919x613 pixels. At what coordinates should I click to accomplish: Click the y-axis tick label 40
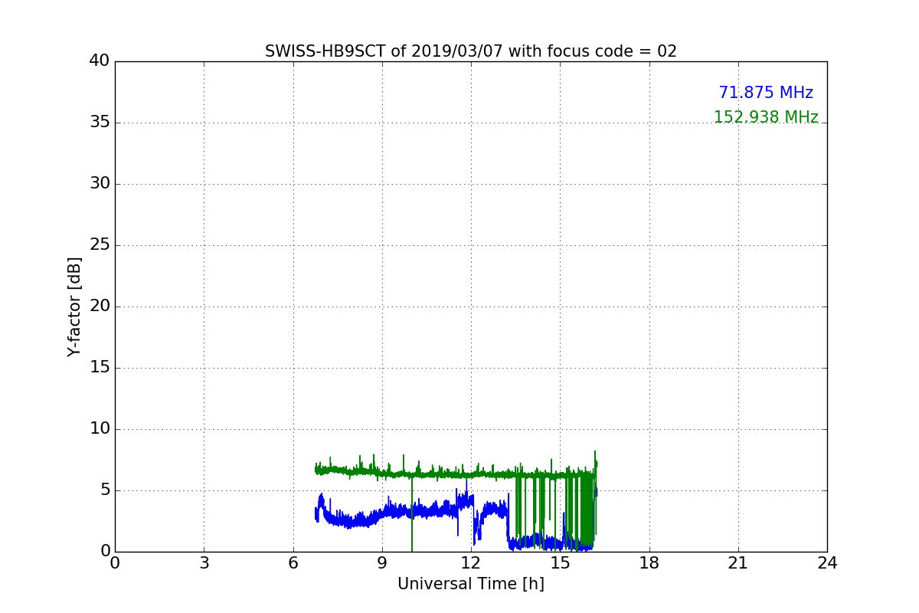(100, 61)
